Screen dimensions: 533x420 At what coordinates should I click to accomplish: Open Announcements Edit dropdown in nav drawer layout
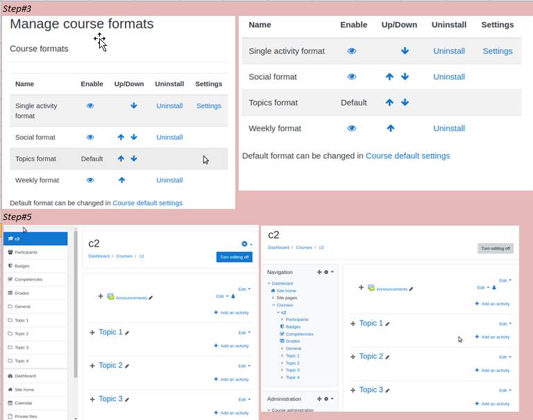pyautogui.click(x=222, y=296)
